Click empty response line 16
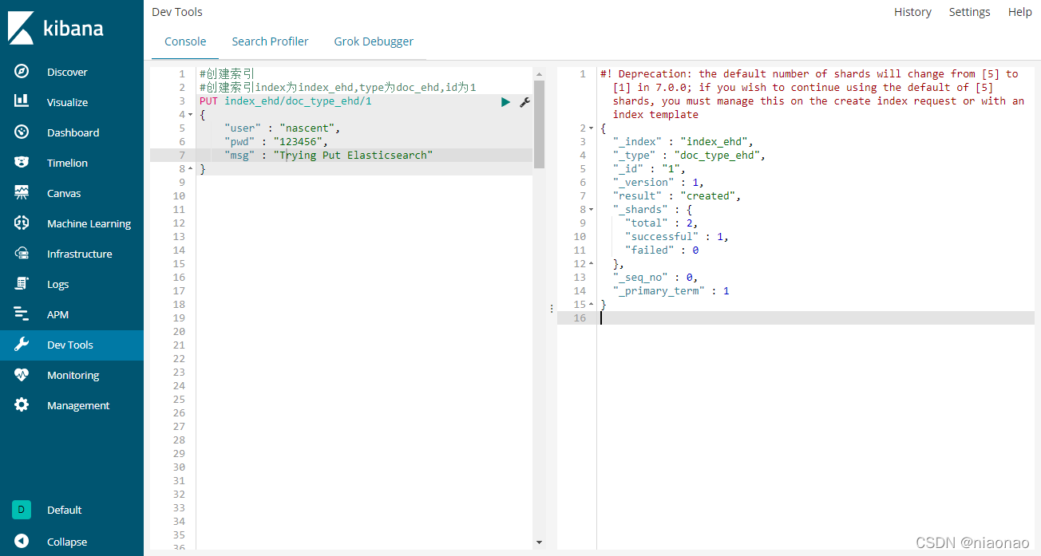Screen dimensions: 1041x556 click(816, 318)
